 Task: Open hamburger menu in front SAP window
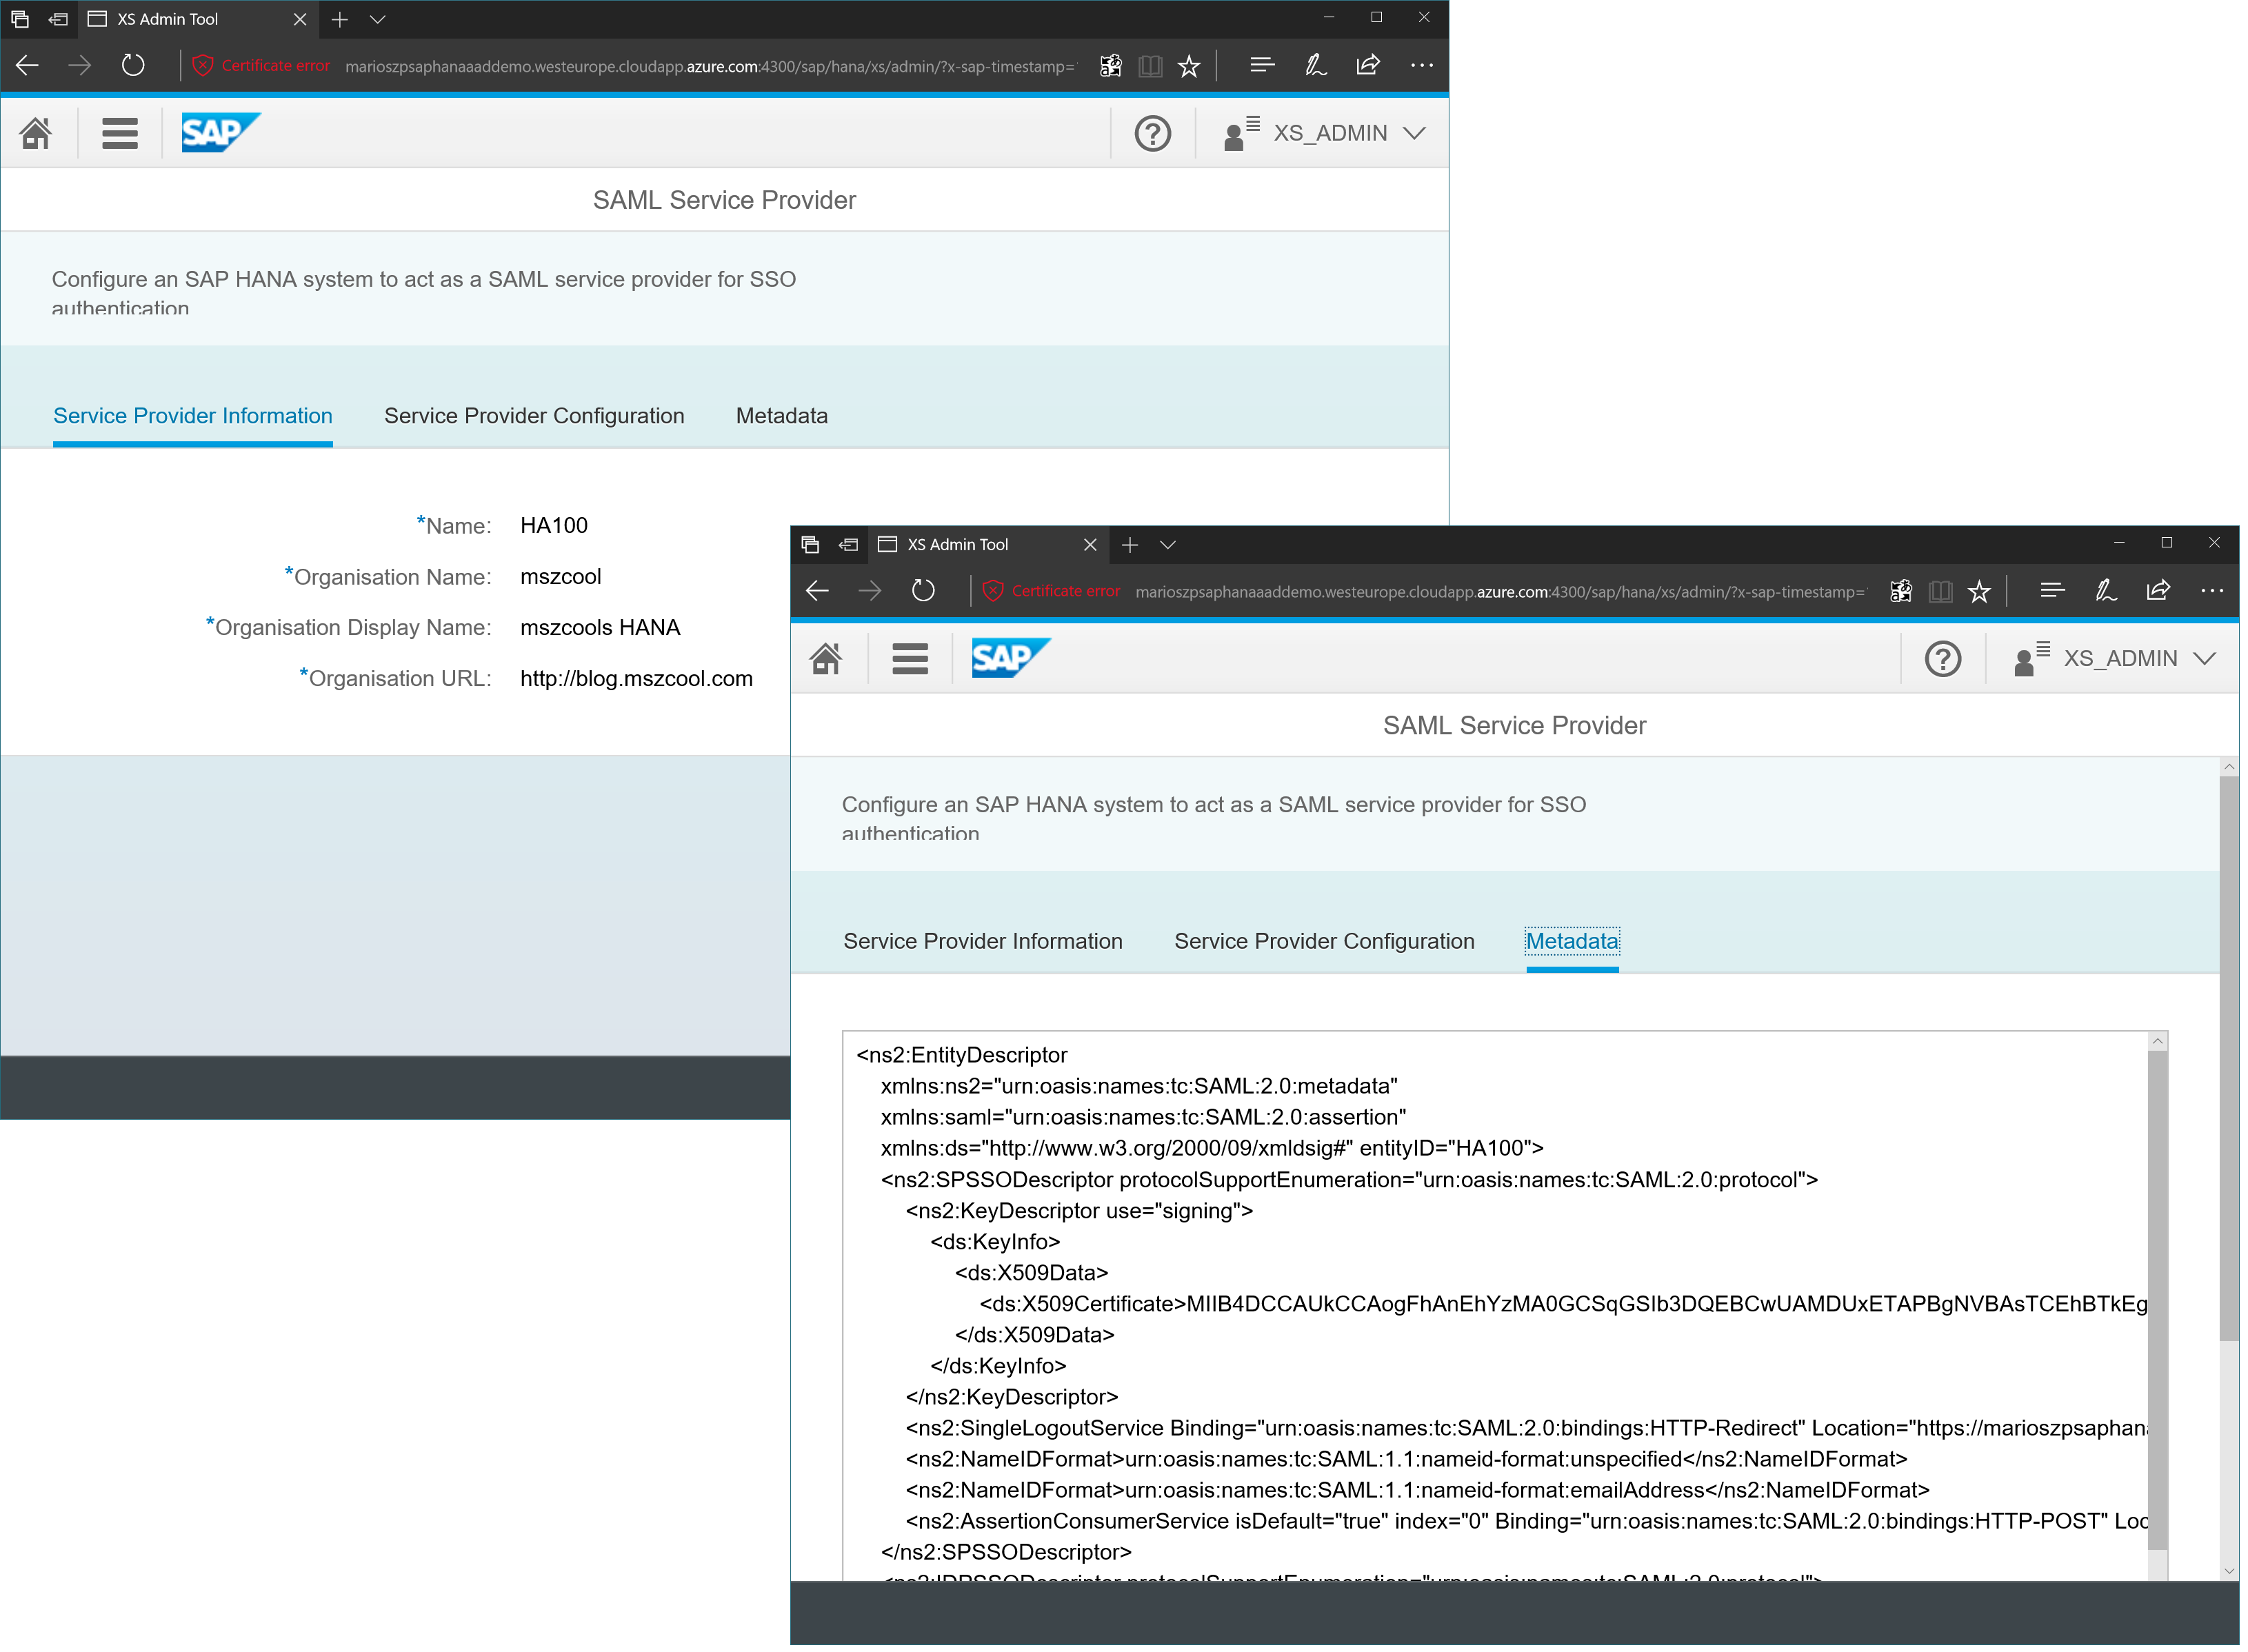(x=909, y=659)
